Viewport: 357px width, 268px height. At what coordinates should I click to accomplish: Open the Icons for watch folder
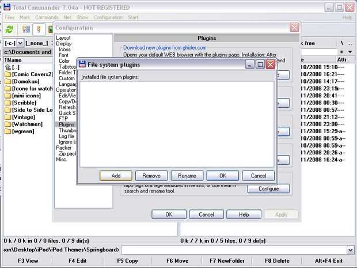point(29,88)
